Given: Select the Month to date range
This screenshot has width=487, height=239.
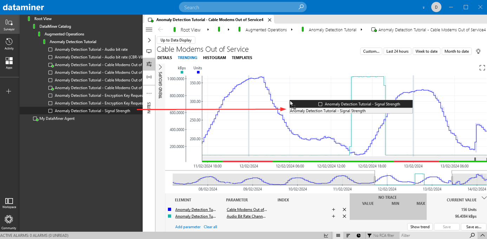Looking at the screenshot, I should click(x=456, y=51).
